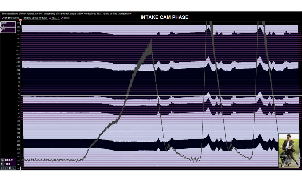Disable the Engine speed checkbox
The image size is (302, 182).
point(3,18)
